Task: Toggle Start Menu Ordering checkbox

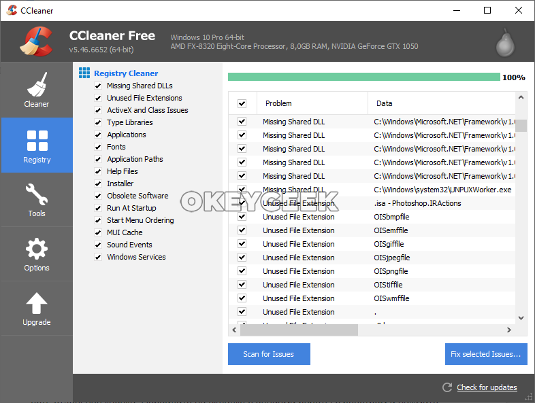Action: click(98, 221)
